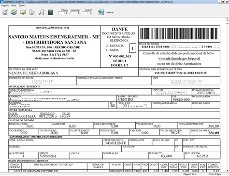Click the copy document pages icon

coord(32,13)
